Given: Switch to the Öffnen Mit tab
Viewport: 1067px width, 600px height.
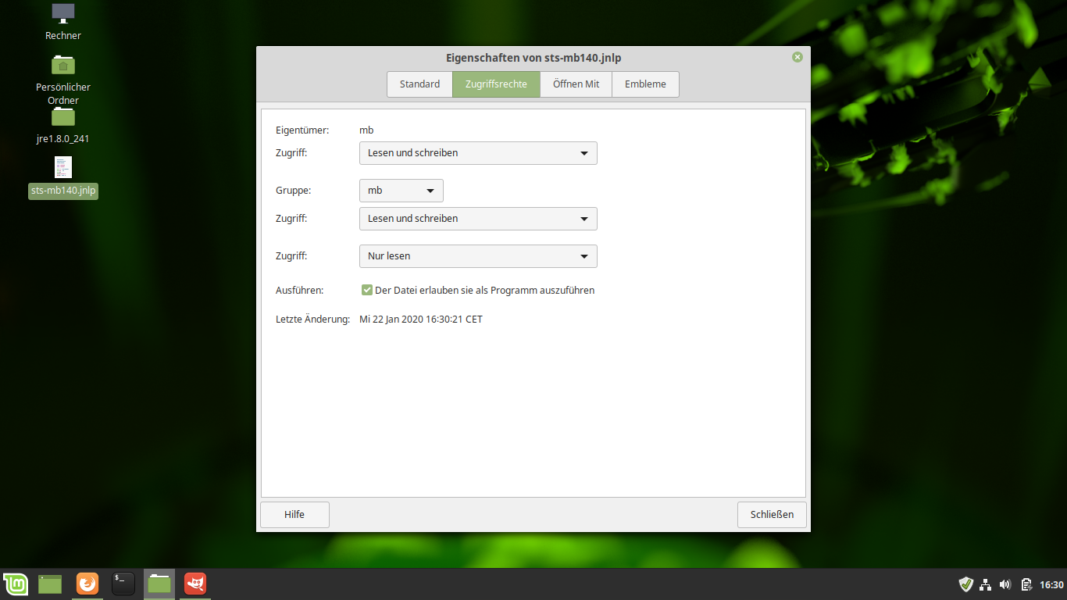Looking at the screenshot, I should [x=576, y=84].
